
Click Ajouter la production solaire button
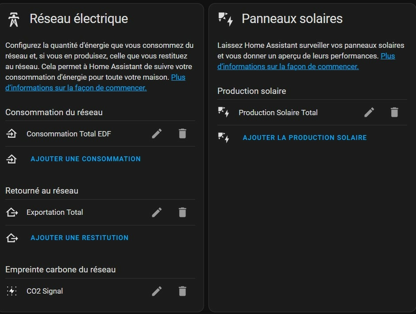click(305, 138)
